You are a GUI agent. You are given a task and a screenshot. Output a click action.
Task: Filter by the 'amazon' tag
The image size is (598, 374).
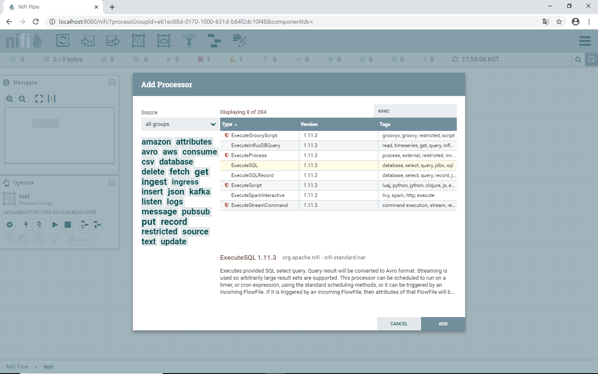pyautogui.click(x=156, y=142)
